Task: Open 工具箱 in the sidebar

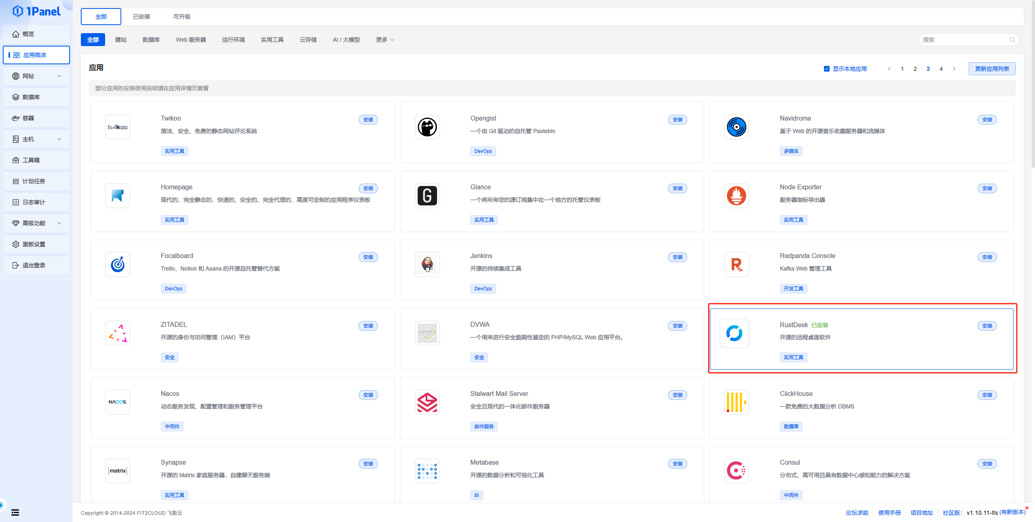Action: (36, 160)
